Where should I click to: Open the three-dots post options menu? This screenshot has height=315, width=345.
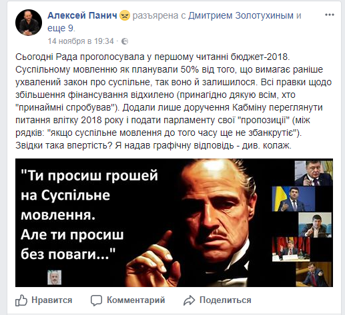pos(330,15)
